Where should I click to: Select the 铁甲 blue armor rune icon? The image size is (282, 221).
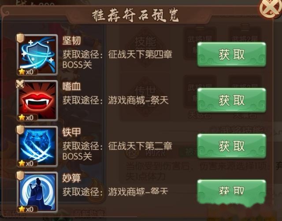[x=37, y=146]
